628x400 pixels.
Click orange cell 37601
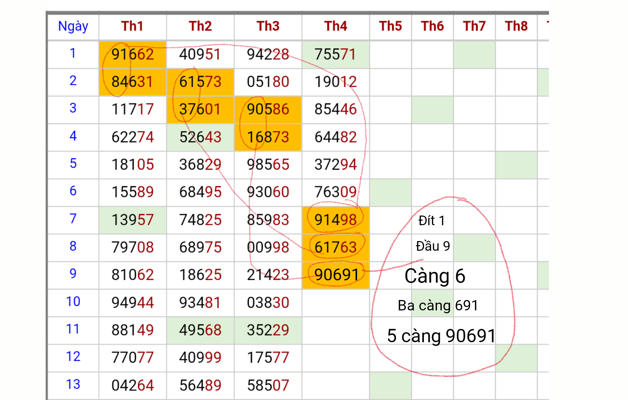[200, 110]
